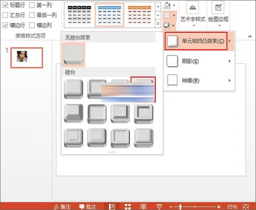Expand the 绘图边框 dropdown
Image resolution: width=256 pixels, height=210 pixels.
point(219,26)
